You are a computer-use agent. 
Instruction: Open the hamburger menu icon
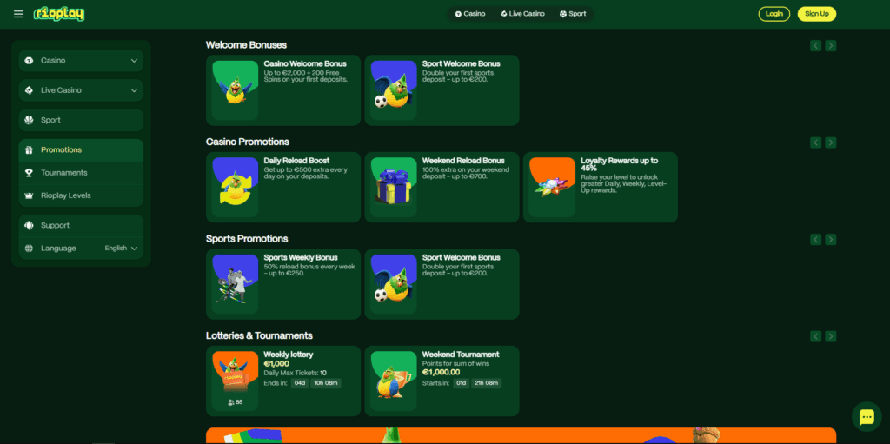click(x=19, y=14)
